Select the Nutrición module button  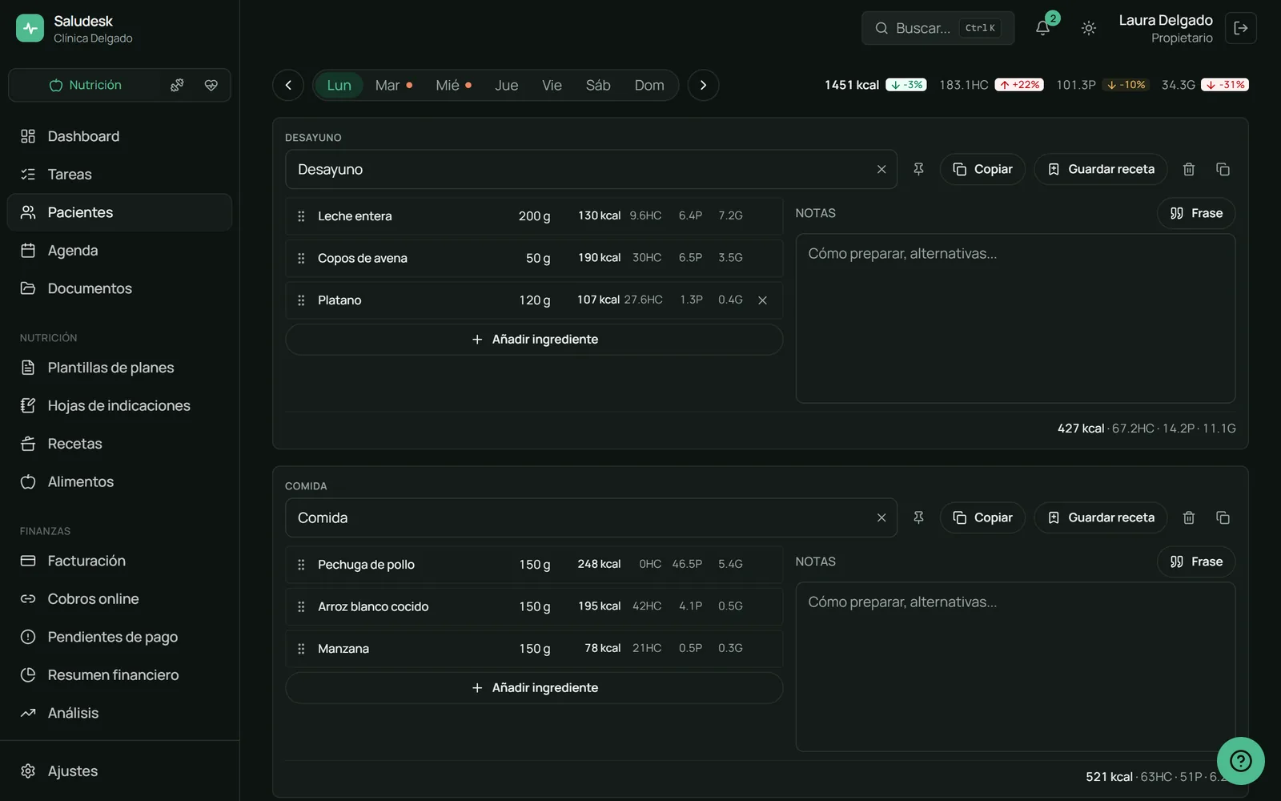[x=86, y=85]
